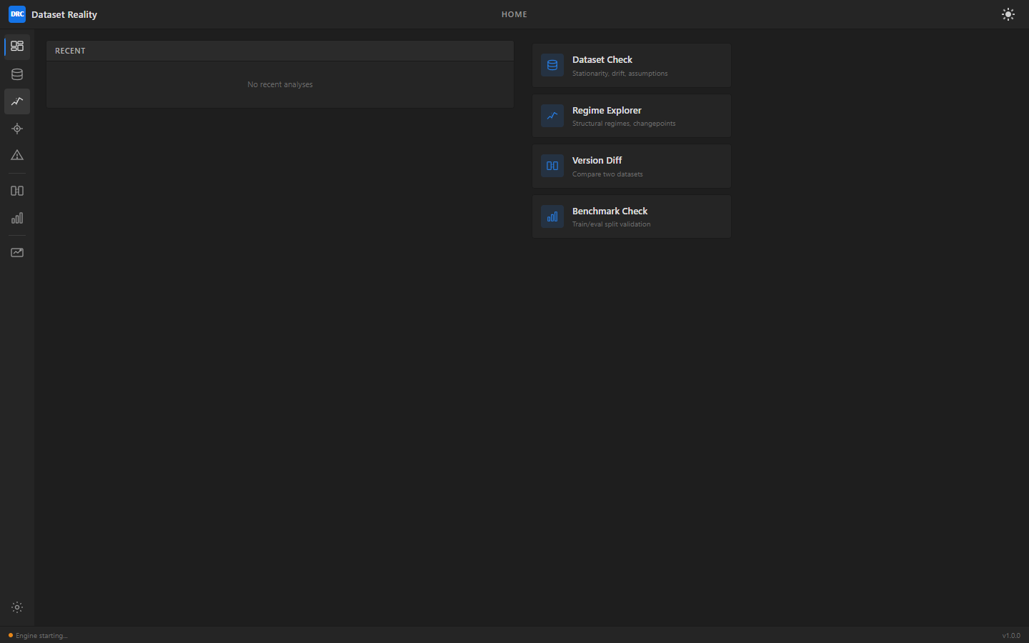Click the bar chart benchmark sidebar icon
1029x643 pixels.
tap(16, 218)
